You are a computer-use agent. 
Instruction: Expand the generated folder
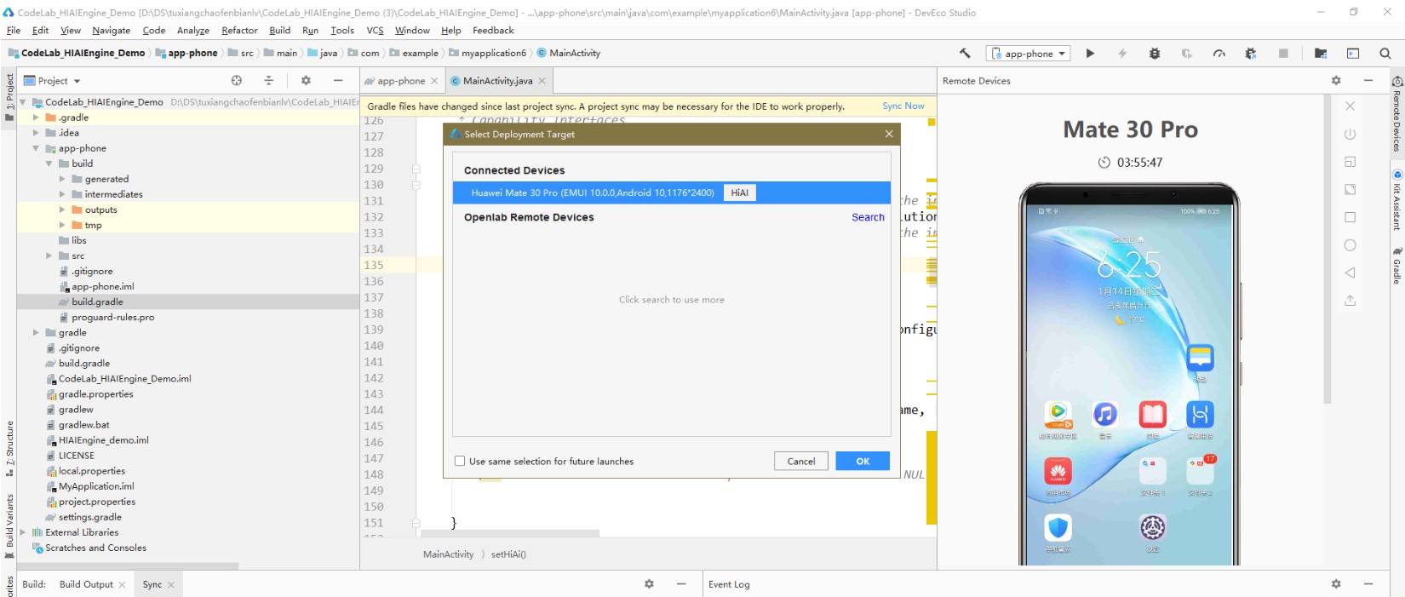pyautogui.click(x=62, y=179)
